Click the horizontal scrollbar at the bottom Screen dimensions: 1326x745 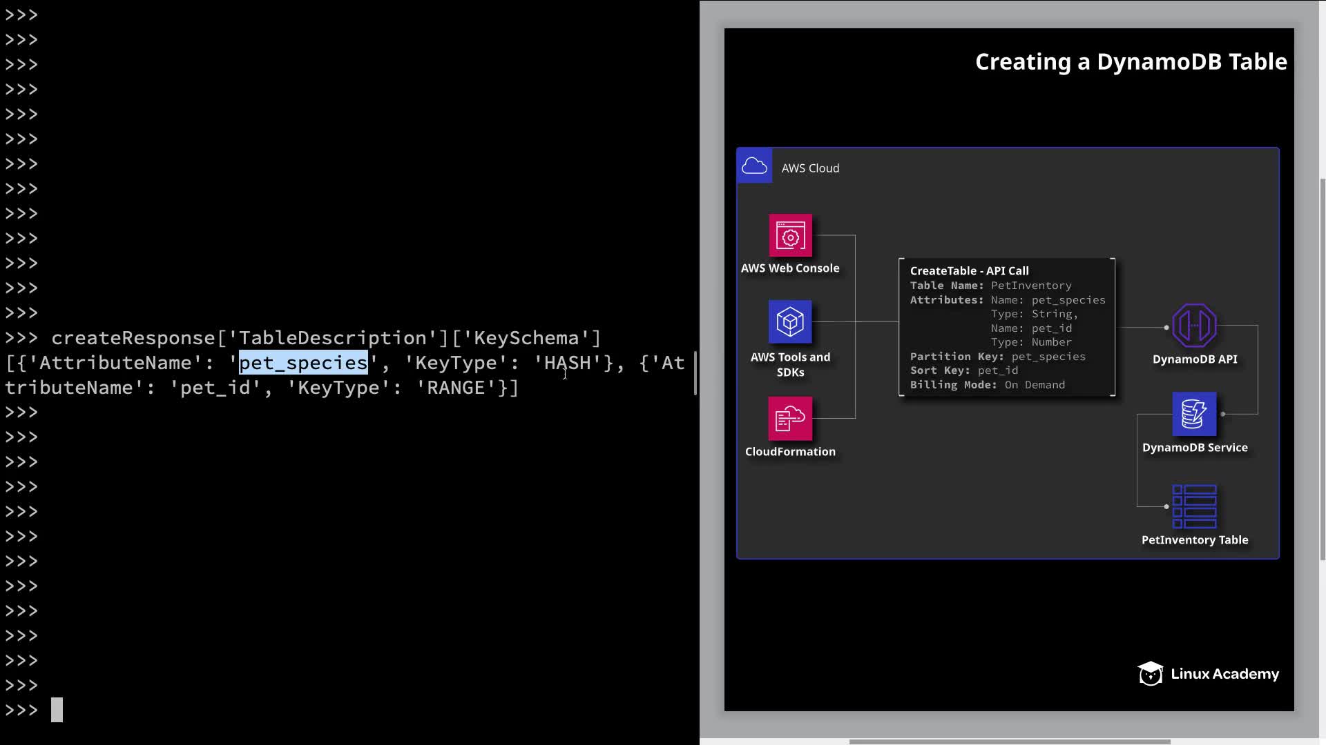1009,742
